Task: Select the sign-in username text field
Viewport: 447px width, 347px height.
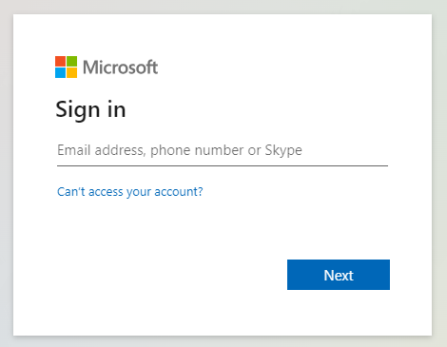Action: pyautogui.click(x=223, y=150)
